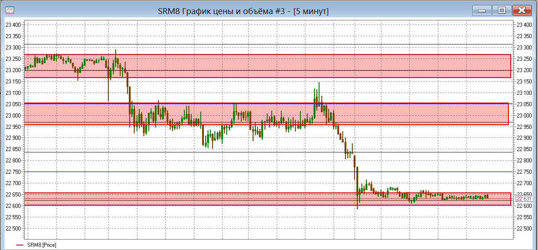Image resolution: width=538 pixels, height=250 pixels.
Task: Select the magenta current price line at 22 631
Action: pos(268,199)
